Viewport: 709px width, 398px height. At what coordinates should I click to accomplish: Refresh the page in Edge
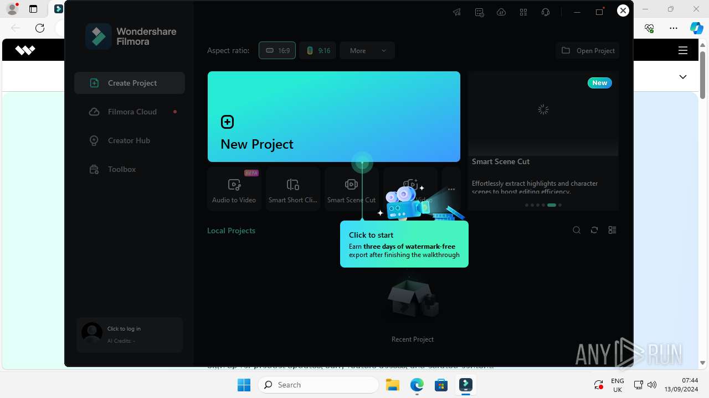tap(40, 28)
